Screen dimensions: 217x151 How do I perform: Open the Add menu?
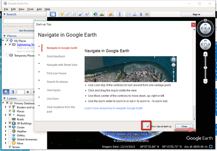click(39, 9)
